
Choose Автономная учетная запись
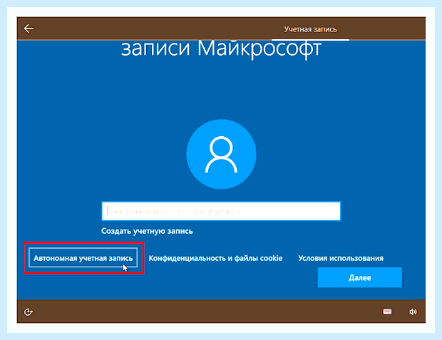[x=83, y=258]
